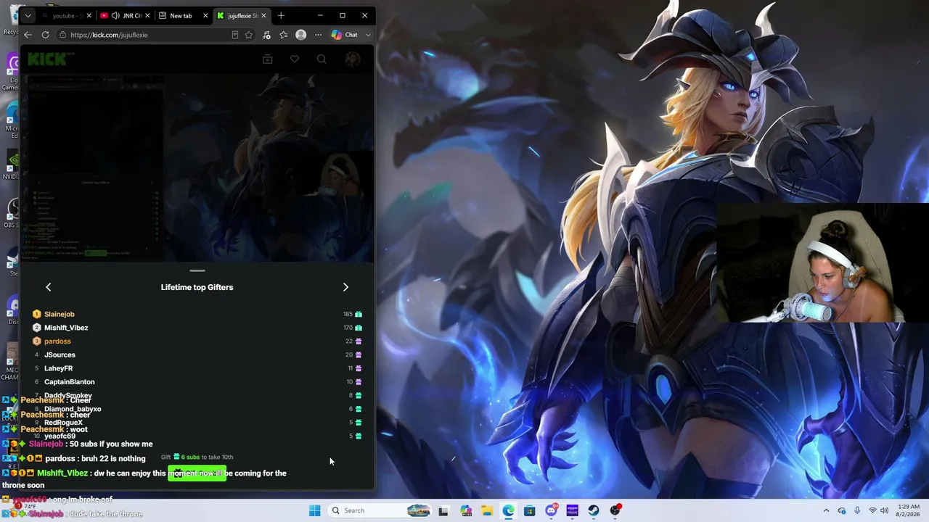Open the Kick user avatar menu
Viewport: 929px width, 522px height.
click(353, 59)
